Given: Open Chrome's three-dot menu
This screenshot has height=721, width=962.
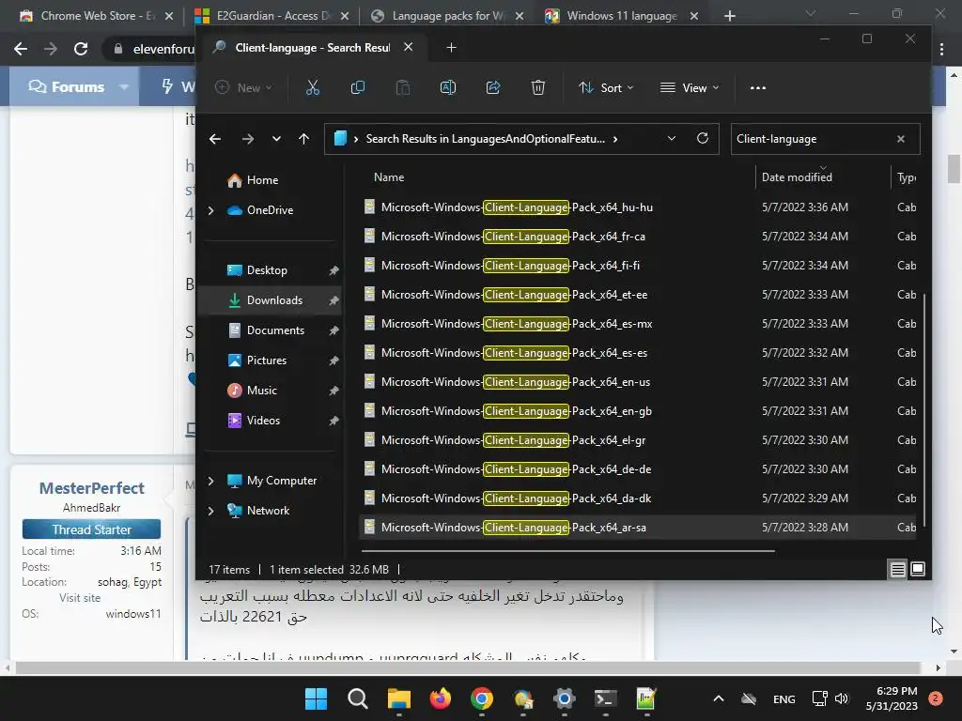Looking at the screenshot, I should [941, 49].
